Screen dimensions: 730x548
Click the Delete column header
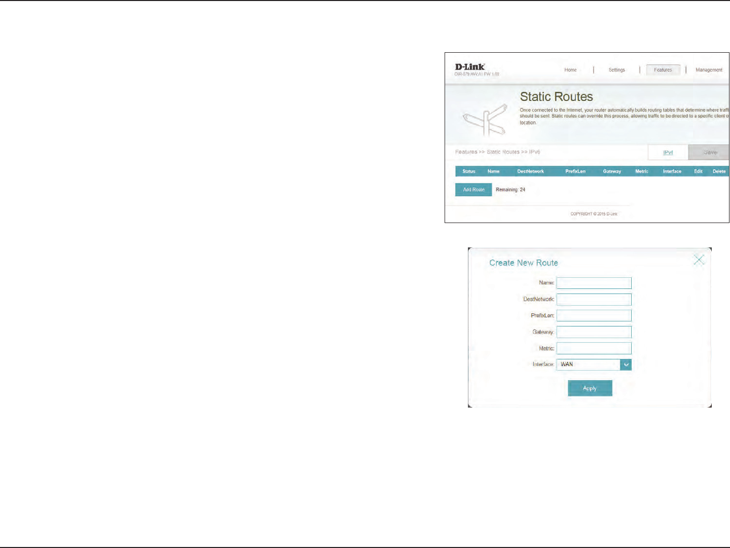(x=719, y=171)
